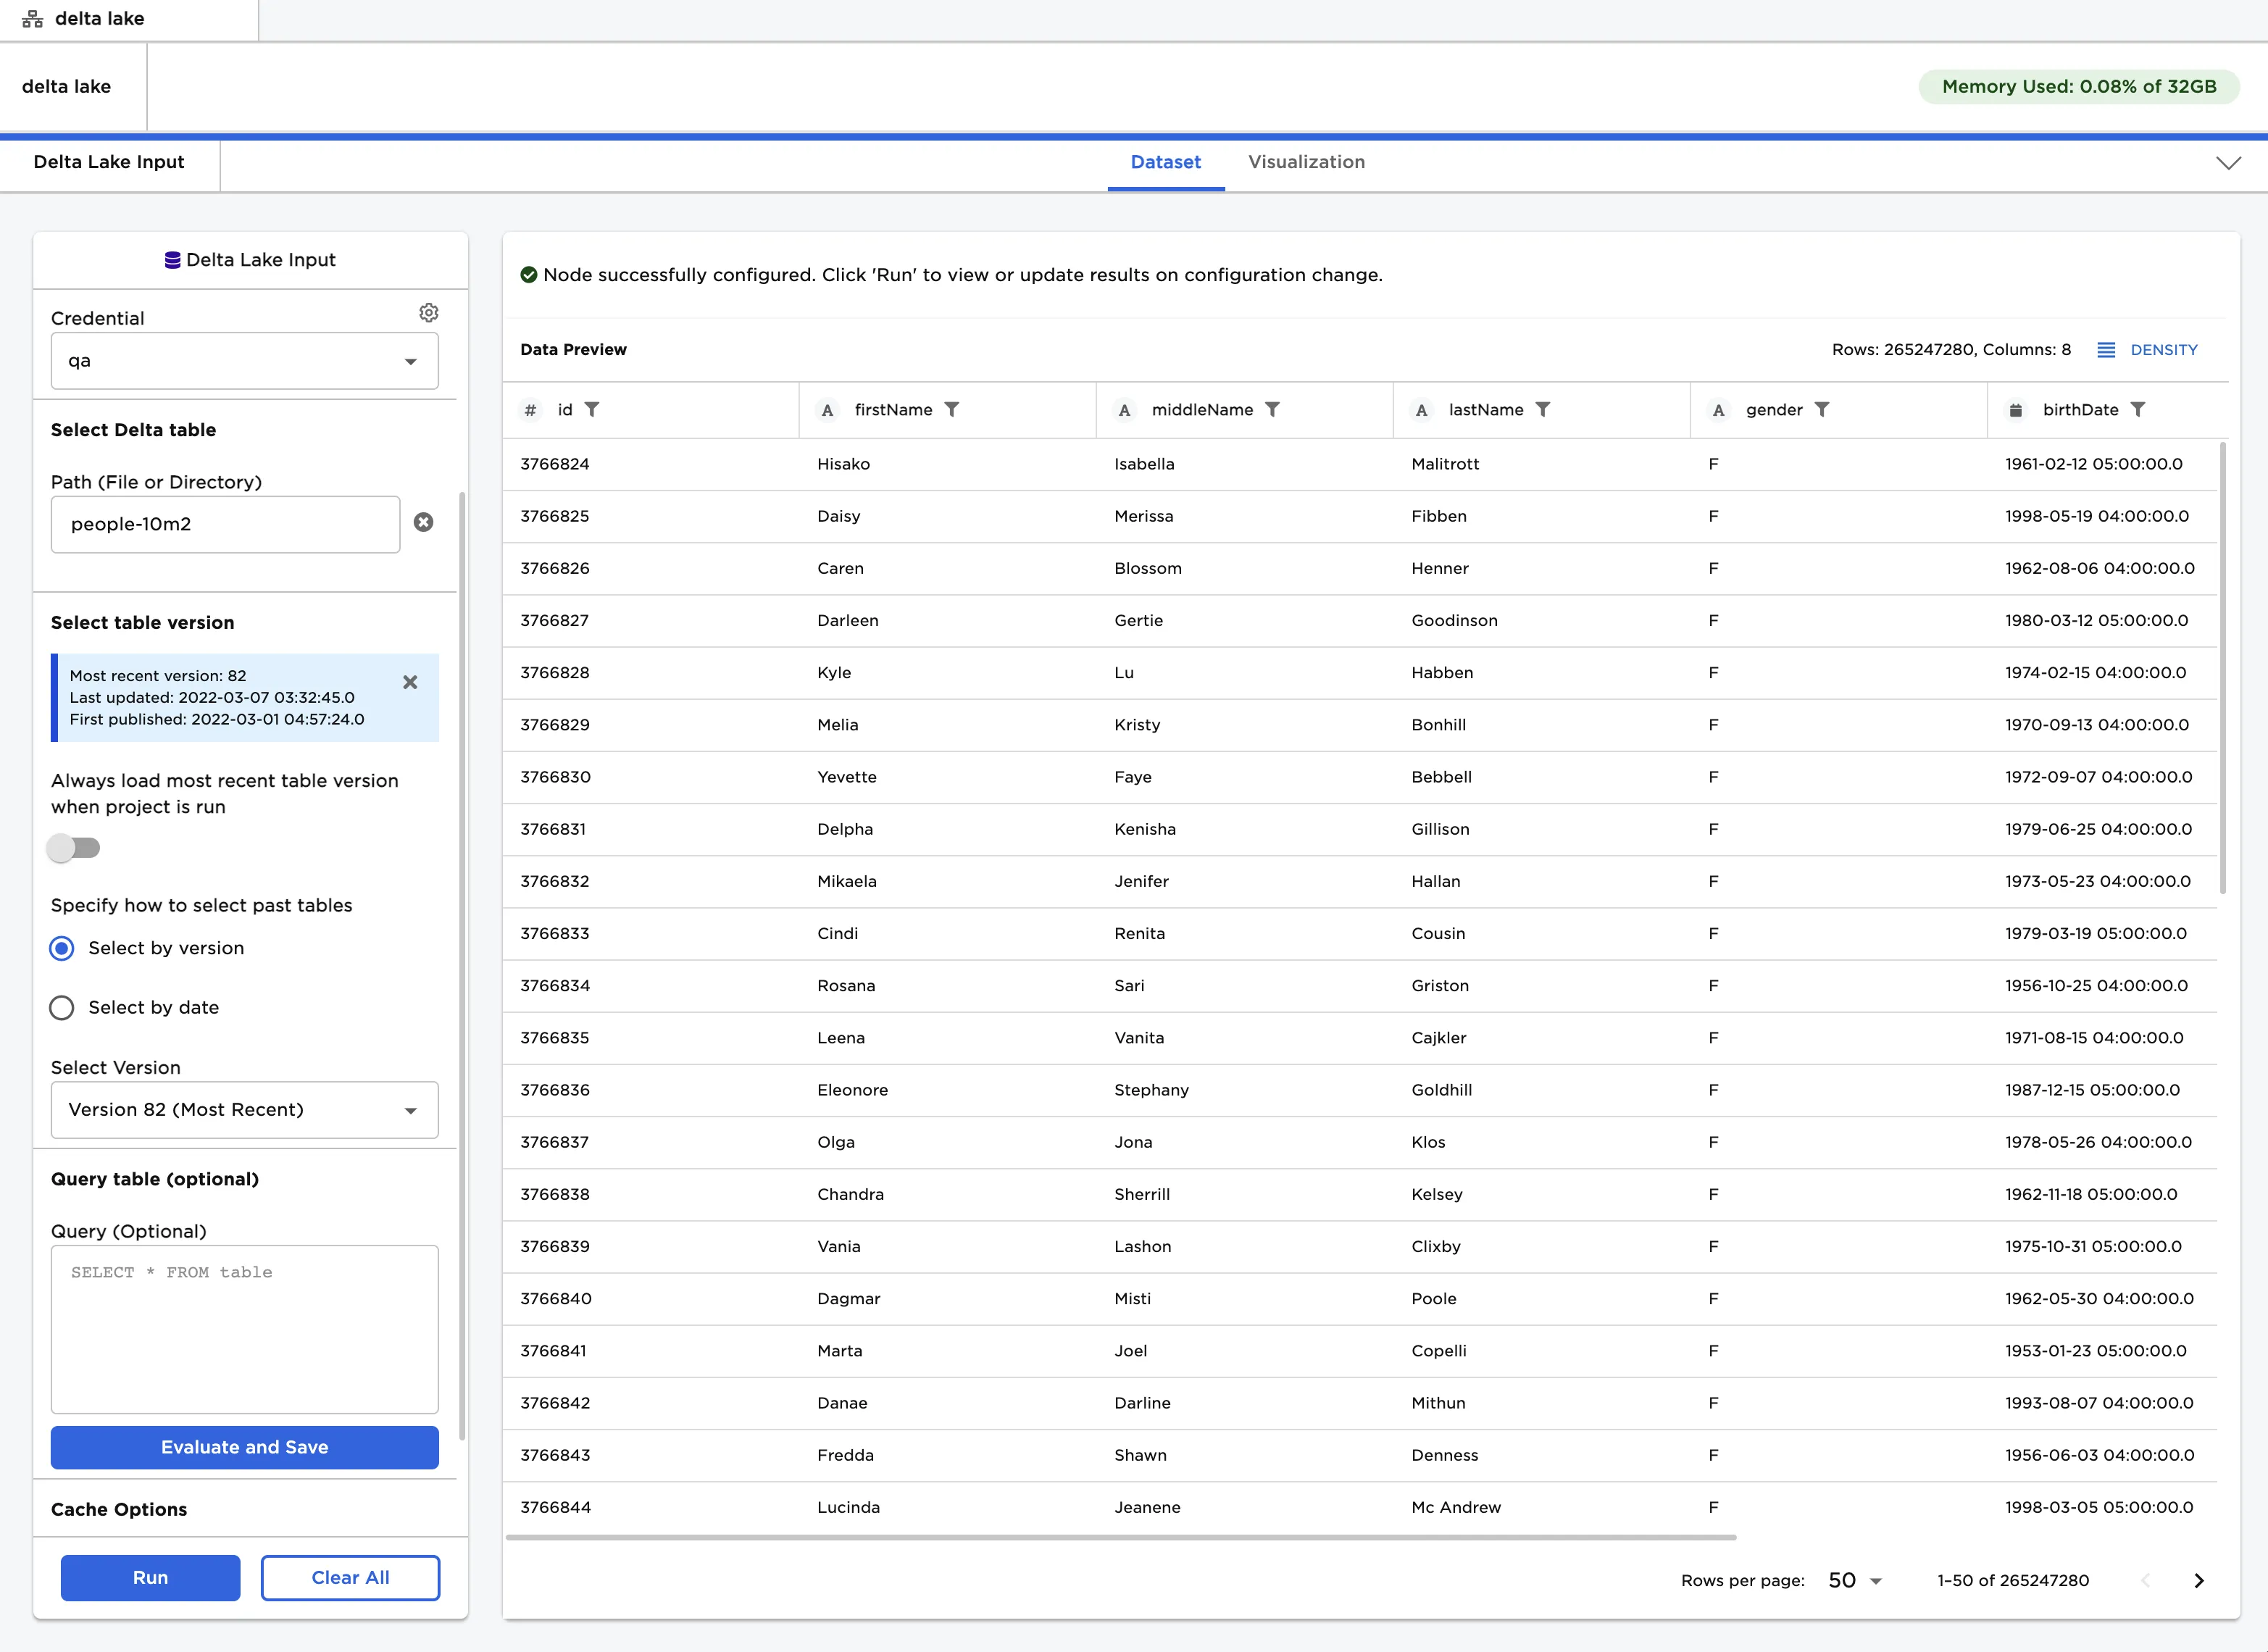Screen dimensions: 2268x1652
Task: Click the Clear All button
Action: pos(350,1577)
